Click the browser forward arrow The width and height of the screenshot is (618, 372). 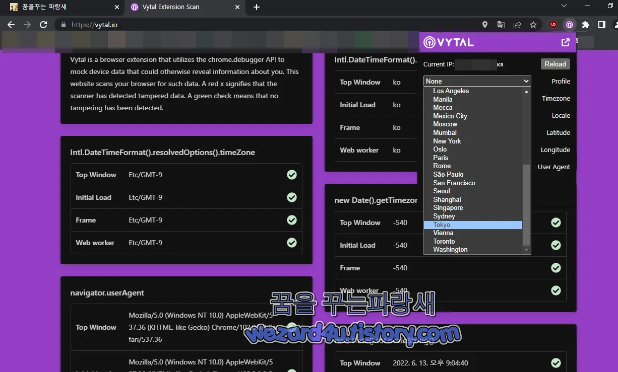(x=27, y=25)
